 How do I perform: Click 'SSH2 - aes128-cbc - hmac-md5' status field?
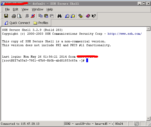click(88, 124)
